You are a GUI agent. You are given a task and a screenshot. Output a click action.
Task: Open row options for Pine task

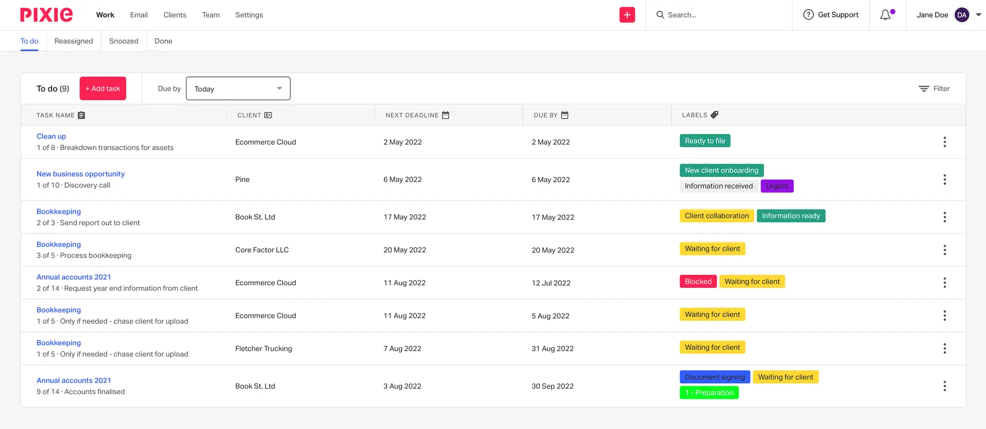pyautogui.click(x=944, y=180)
